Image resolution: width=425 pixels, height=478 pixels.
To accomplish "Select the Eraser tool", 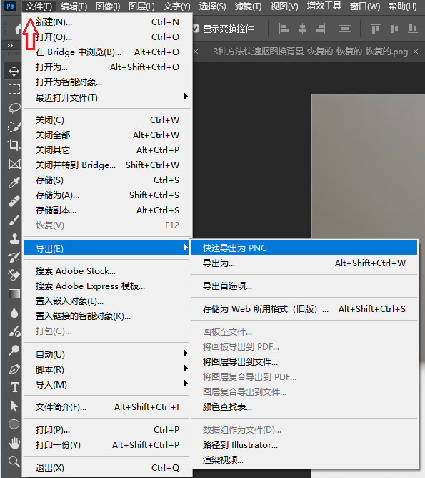I will coord(14,275).
